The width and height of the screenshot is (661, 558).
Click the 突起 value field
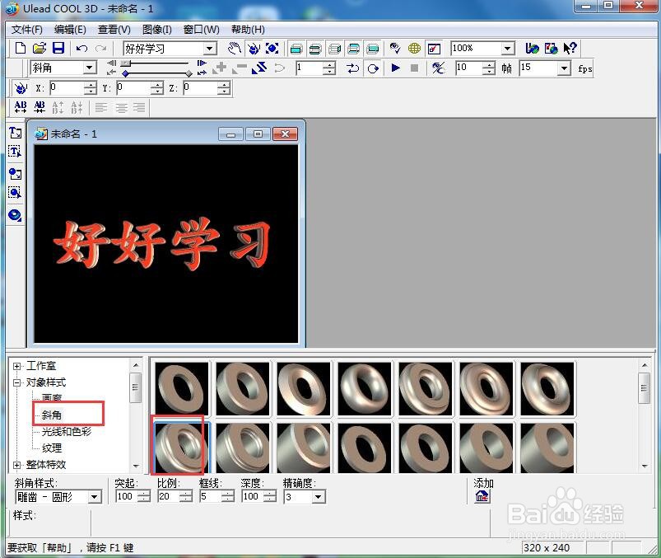click(127, 496)
